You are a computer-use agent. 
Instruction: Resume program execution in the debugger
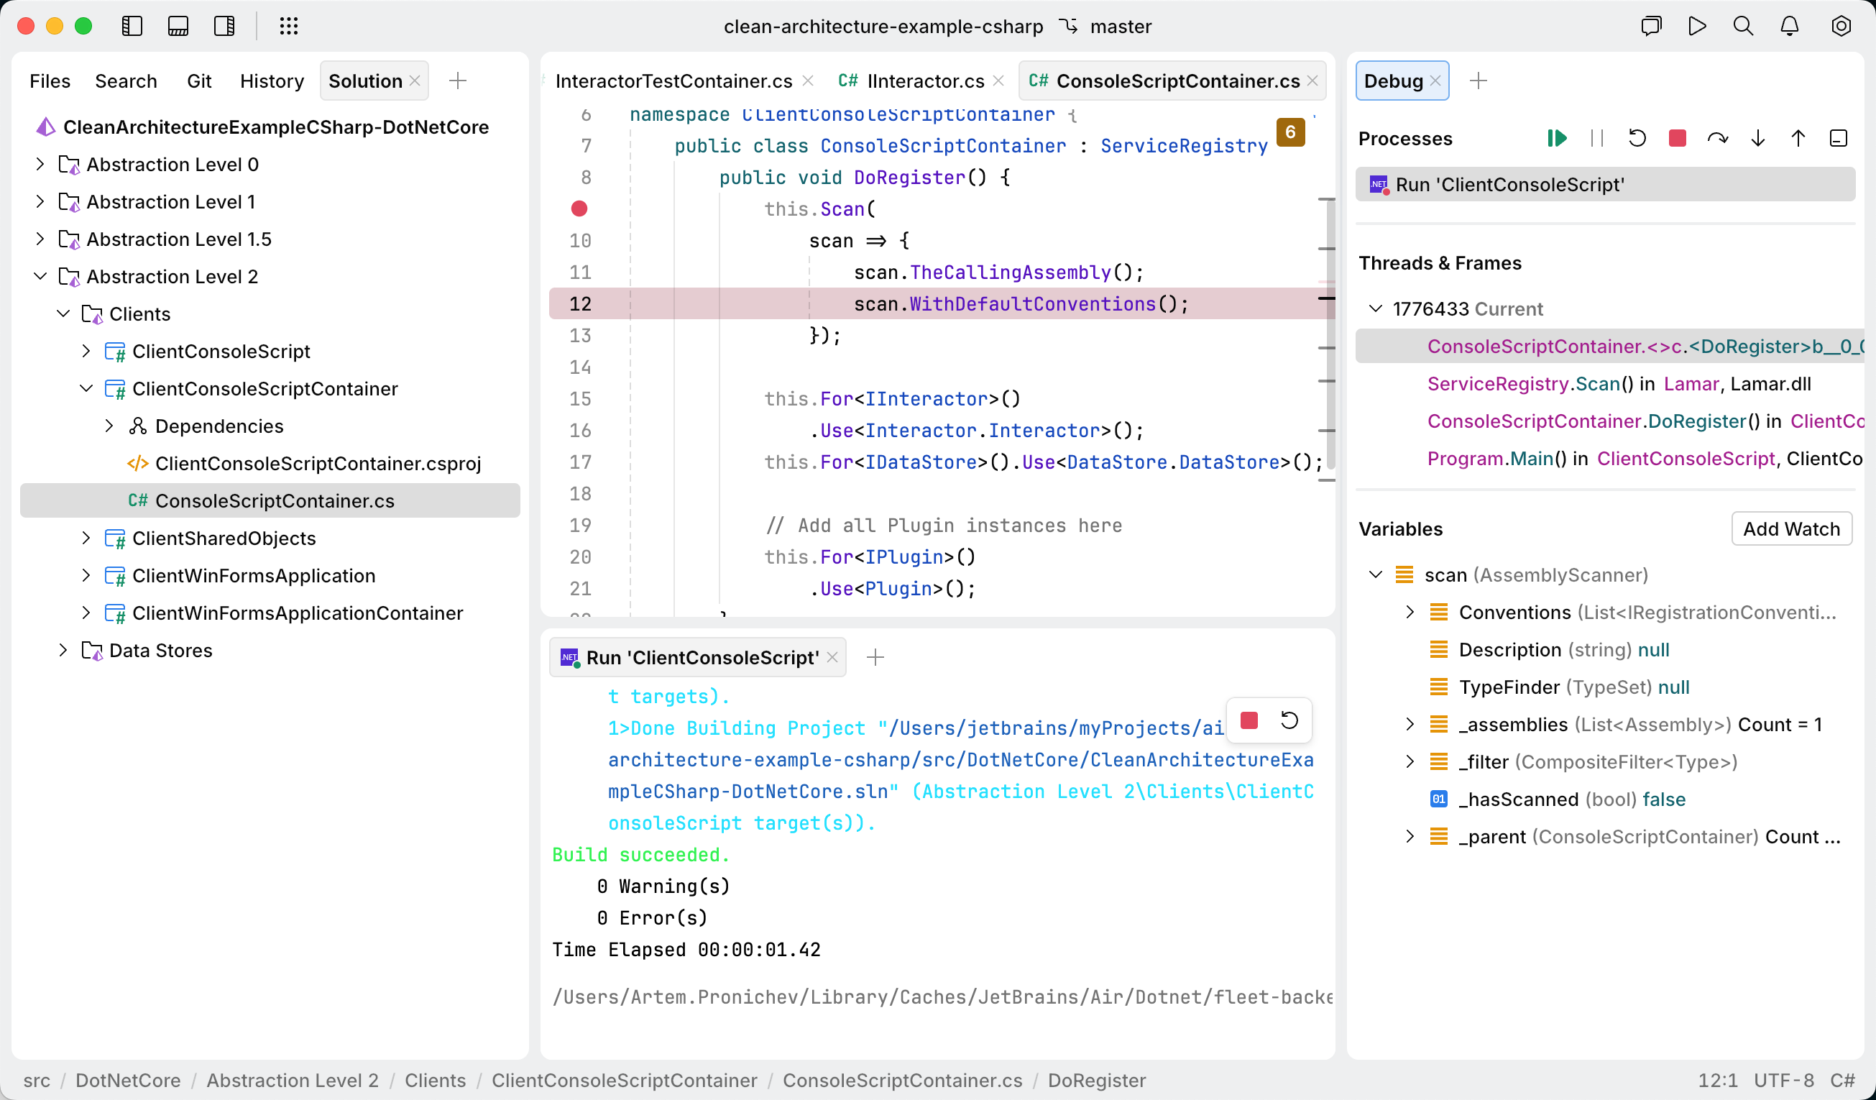(x=1557, y=138)
